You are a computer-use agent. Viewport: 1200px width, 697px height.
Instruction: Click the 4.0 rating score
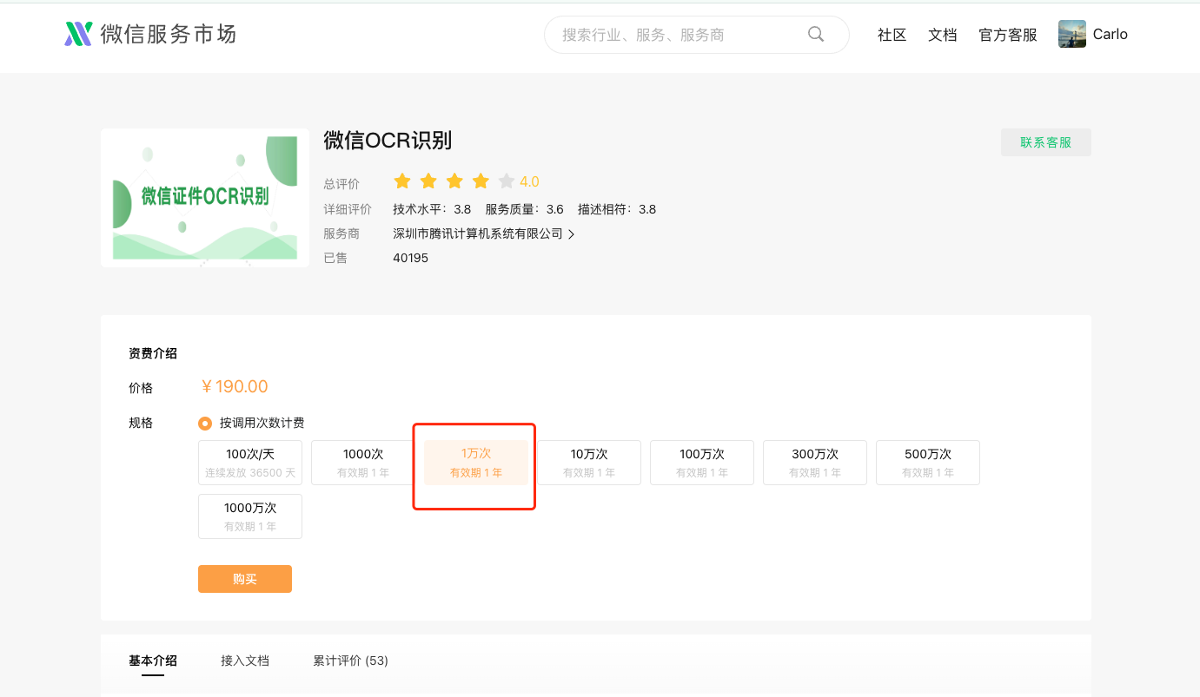(529, 181)
